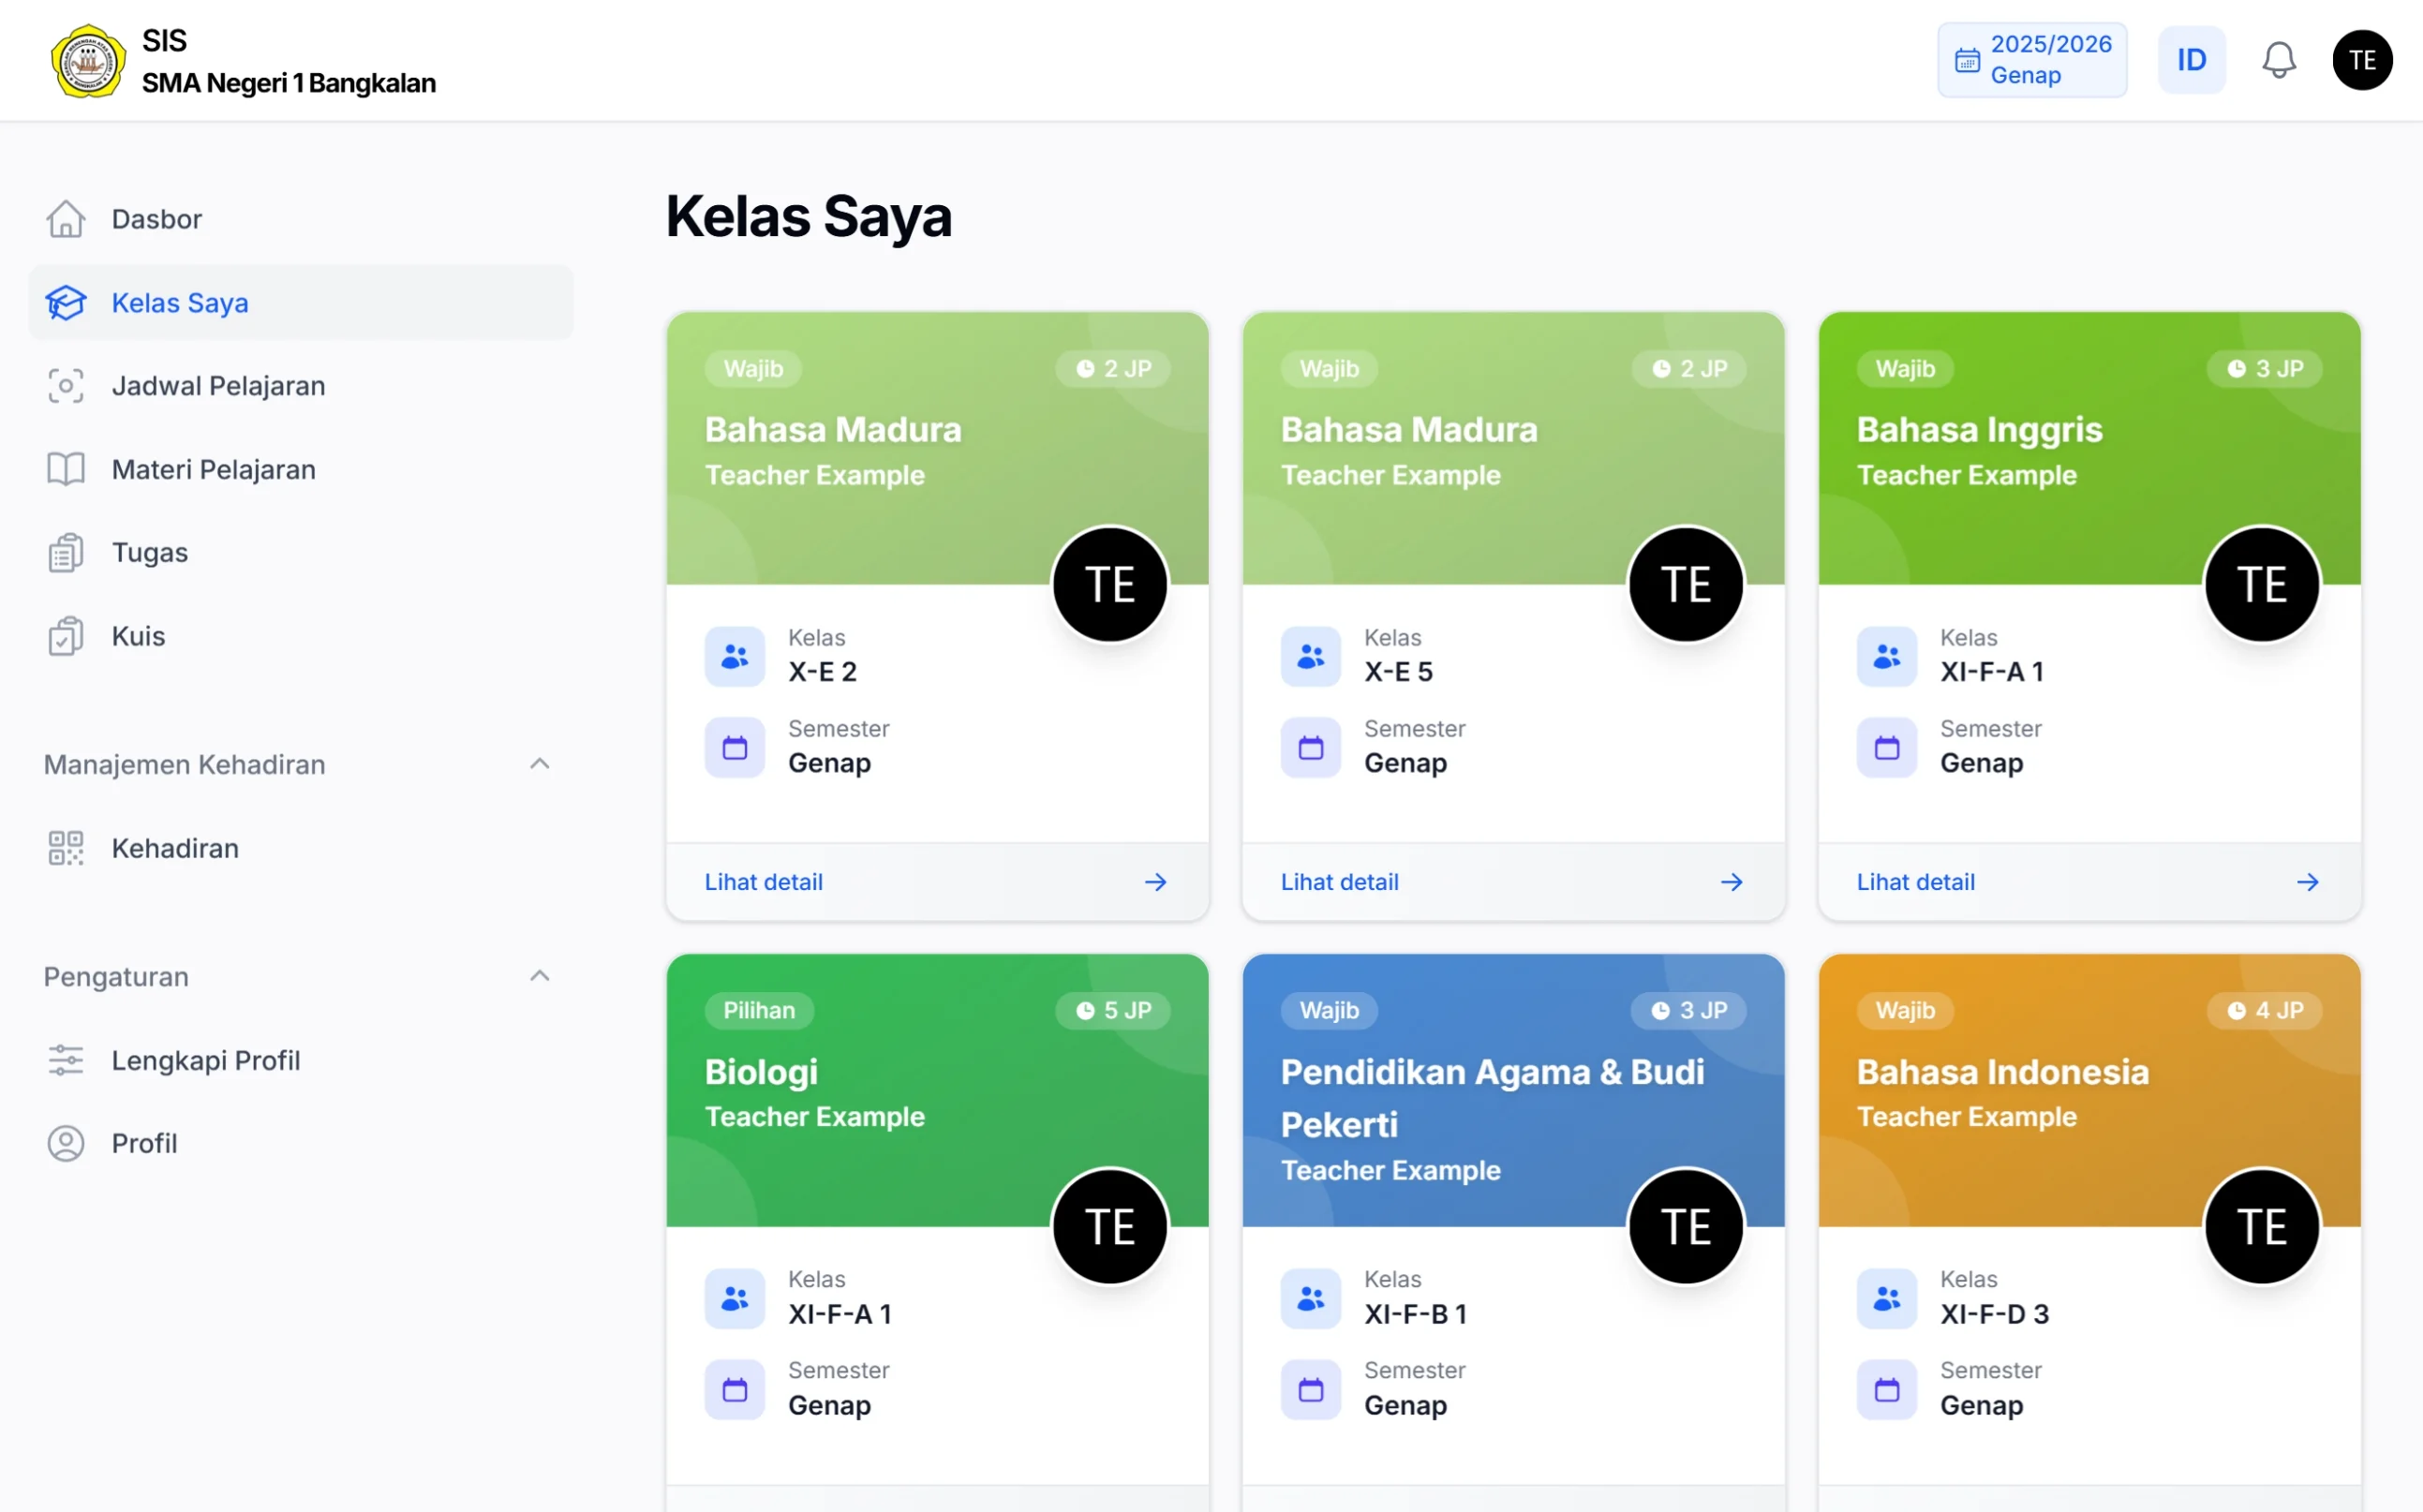This screenshot has width=2423, height=1512.
Task: Collapse the Manajemen Kehadiran section
Action: pos(539,764)
